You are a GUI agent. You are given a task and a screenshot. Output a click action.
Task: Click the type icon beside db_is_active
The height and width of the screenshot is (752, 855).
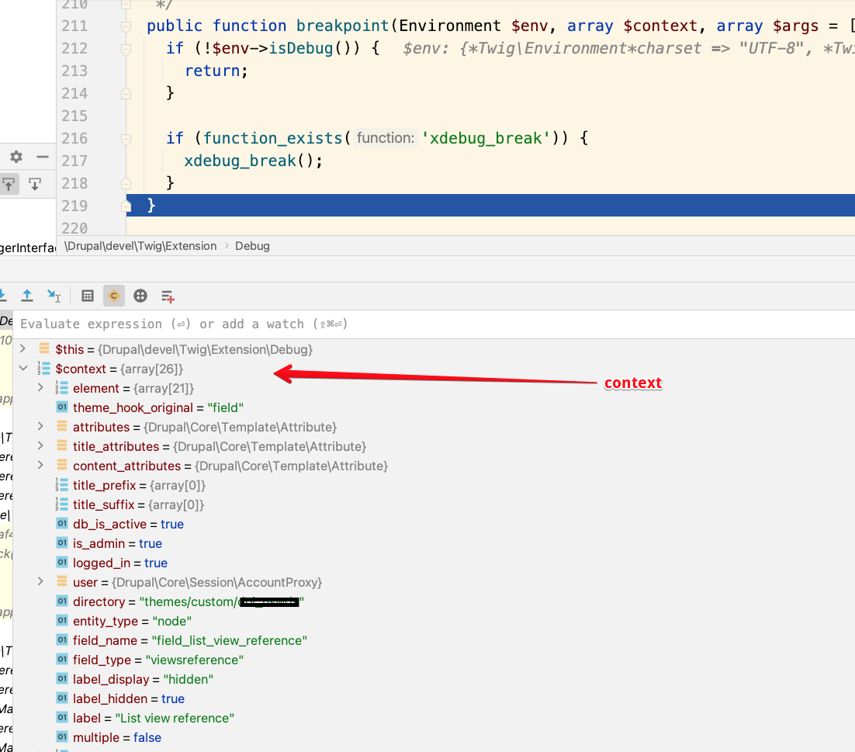click(x=62, y=524)
